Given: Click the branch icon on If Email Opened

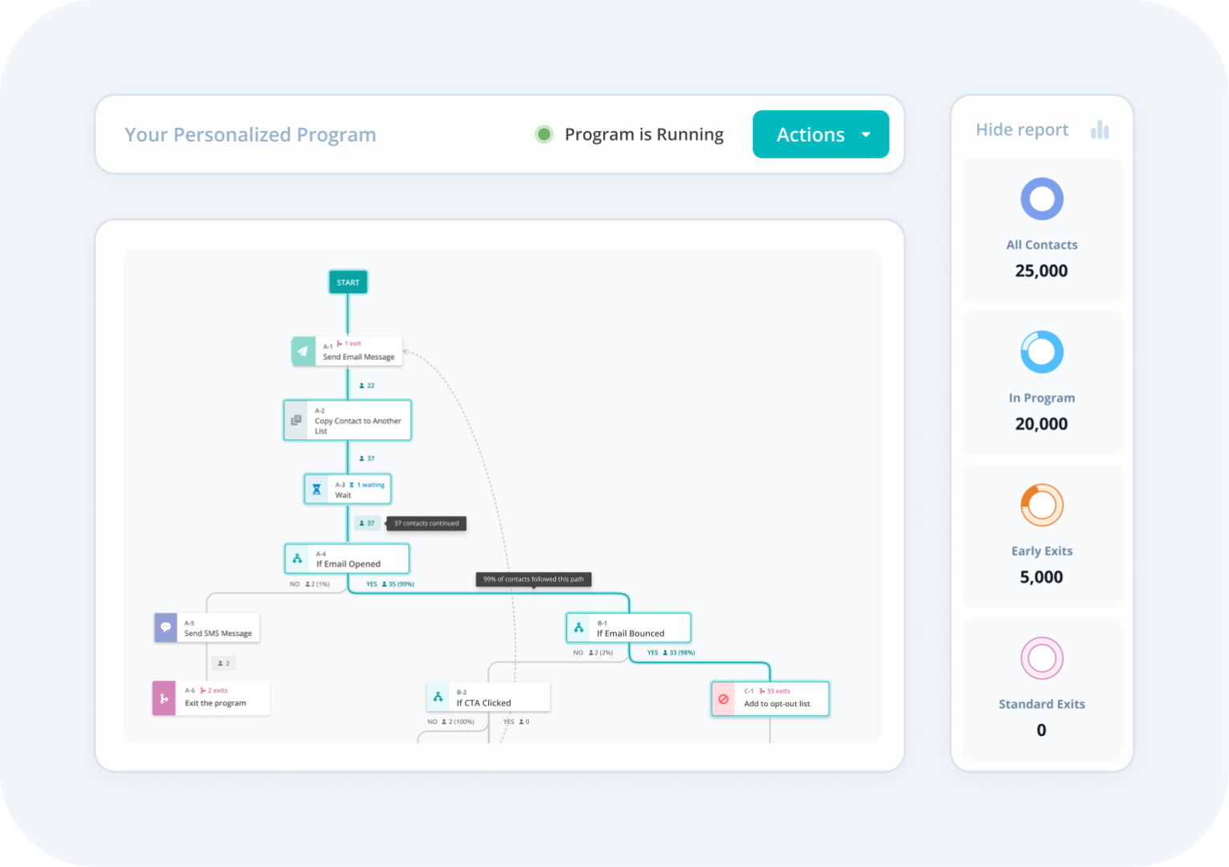Looking at the screenshot, I should tap(298, 557).
